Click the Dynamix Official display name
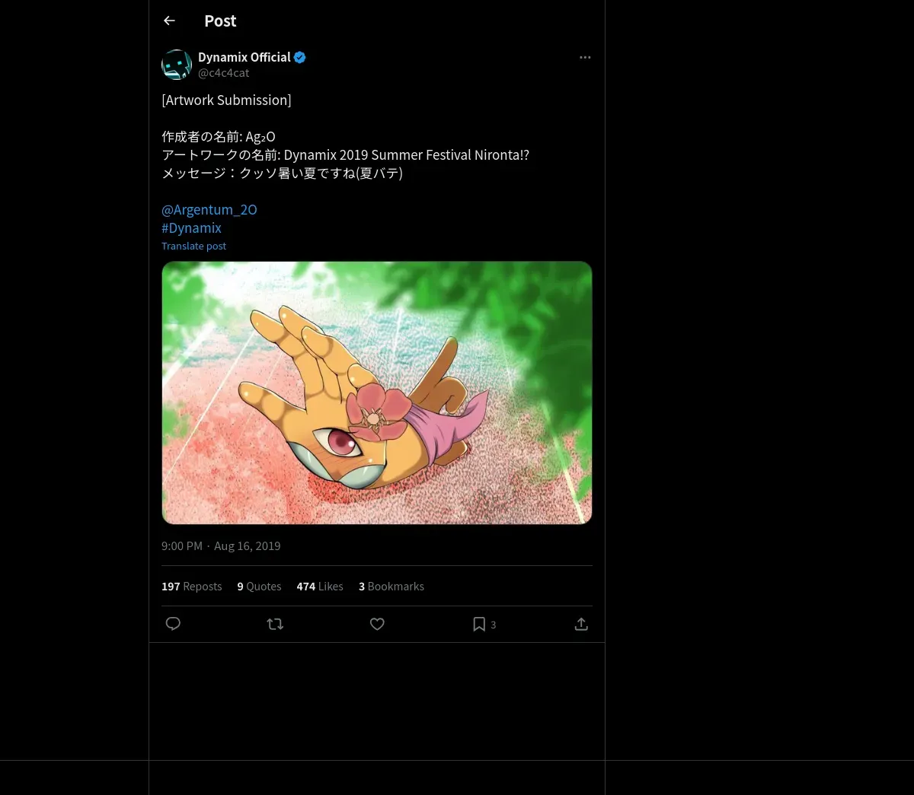Screen dimensions: 914x795 244,57
